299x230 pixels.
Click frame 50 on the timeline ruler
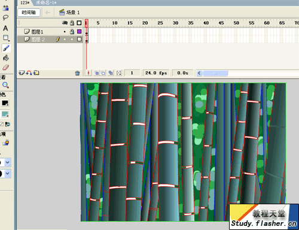coord(236,23)
